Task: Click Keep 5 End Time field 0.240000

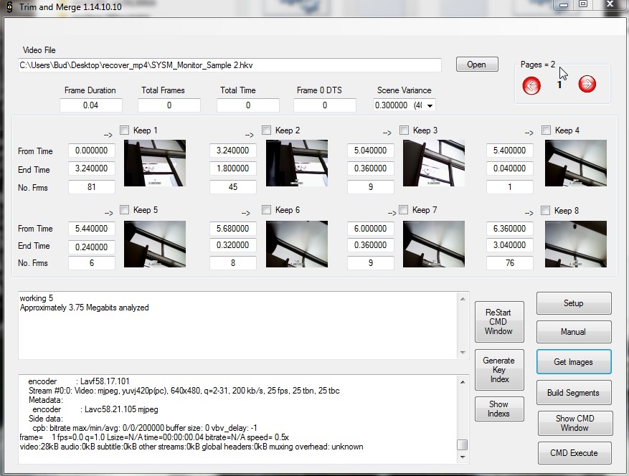Action: tap(92, 247)
